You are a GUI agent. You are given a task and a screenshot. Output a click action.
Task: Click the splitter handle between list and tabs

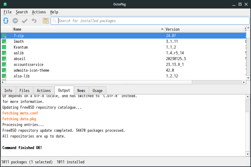126,85
